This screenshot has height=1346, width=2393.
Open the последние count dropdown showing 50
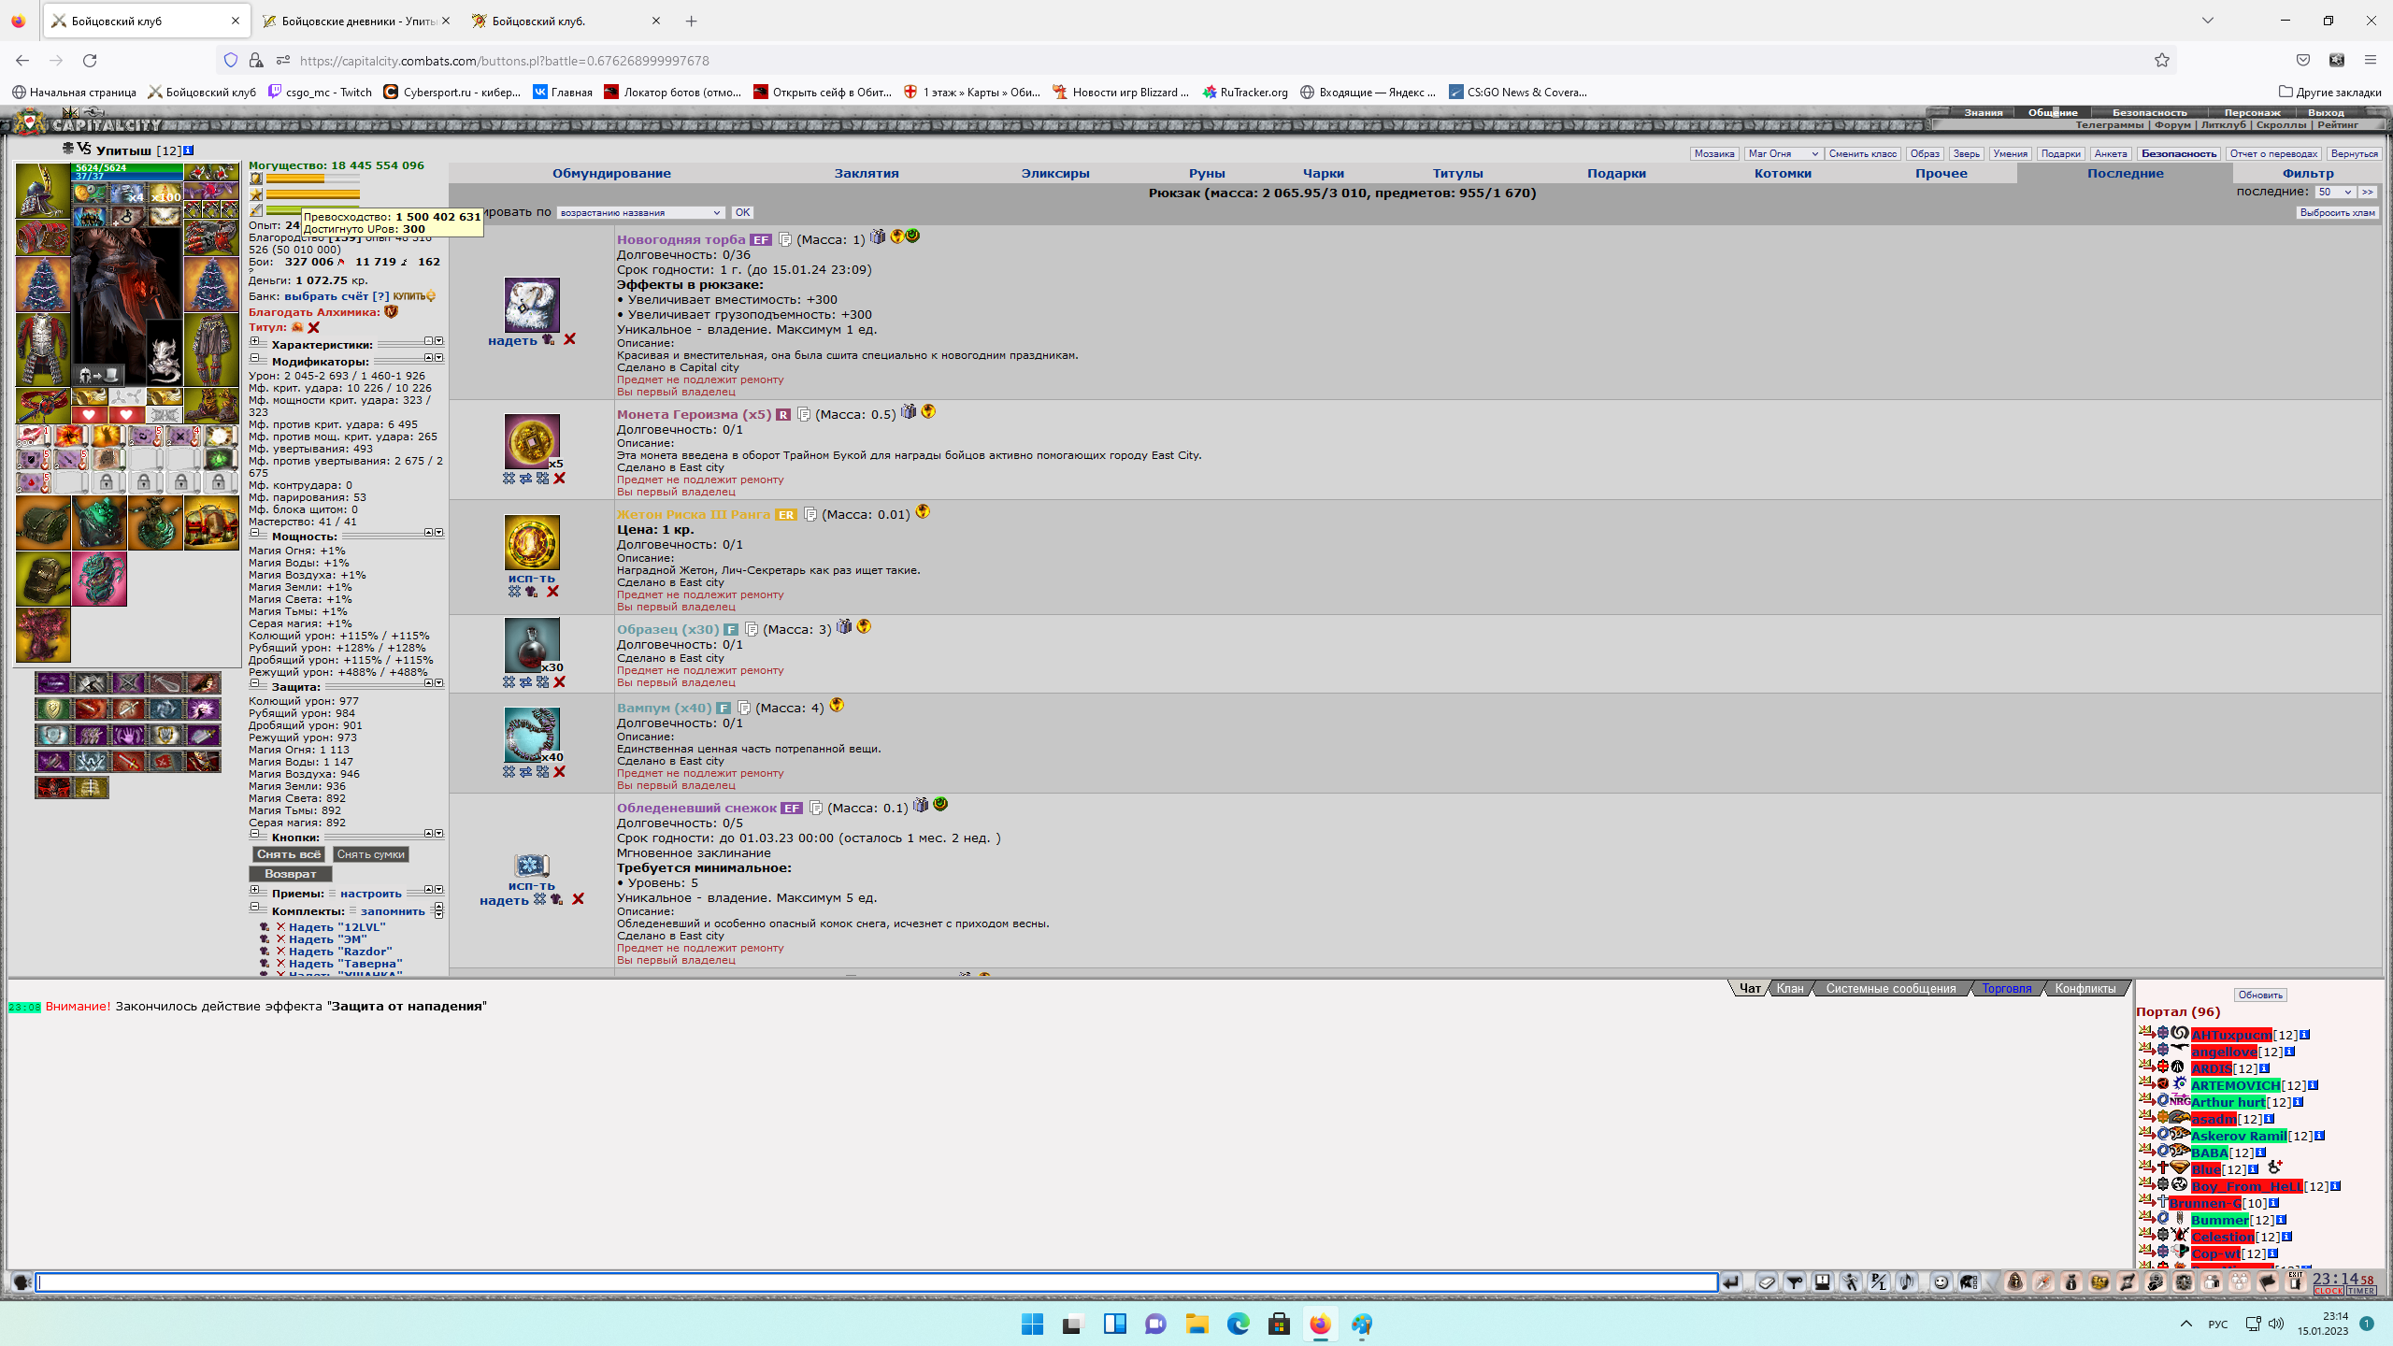(2334, 192)
